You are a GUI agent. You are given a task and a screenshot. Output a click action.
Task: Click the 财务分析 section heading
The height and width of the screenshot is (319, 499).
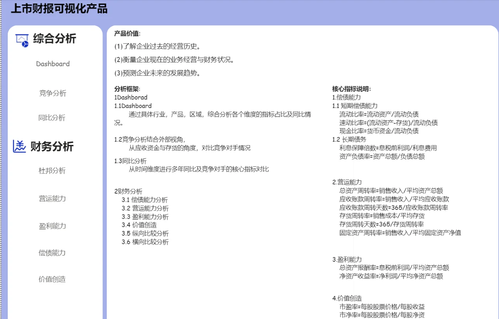click(52, 146)
